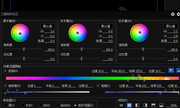Edit hue left 过渡 value 10.0

(x=103, y=71)
